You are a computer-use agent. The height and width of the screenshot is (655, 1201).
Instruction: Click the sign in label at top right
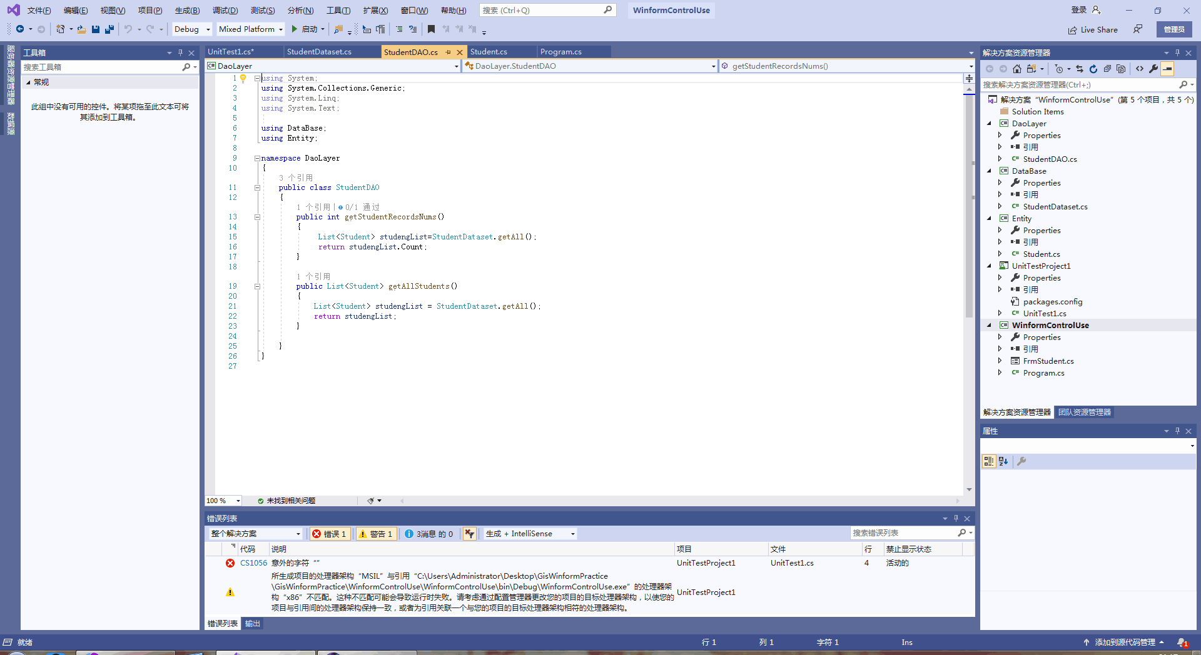coord(1079,10)
